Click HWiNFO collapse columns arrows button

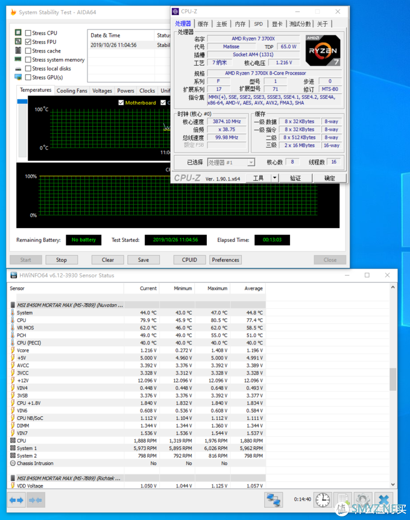(x=35, y=499)
